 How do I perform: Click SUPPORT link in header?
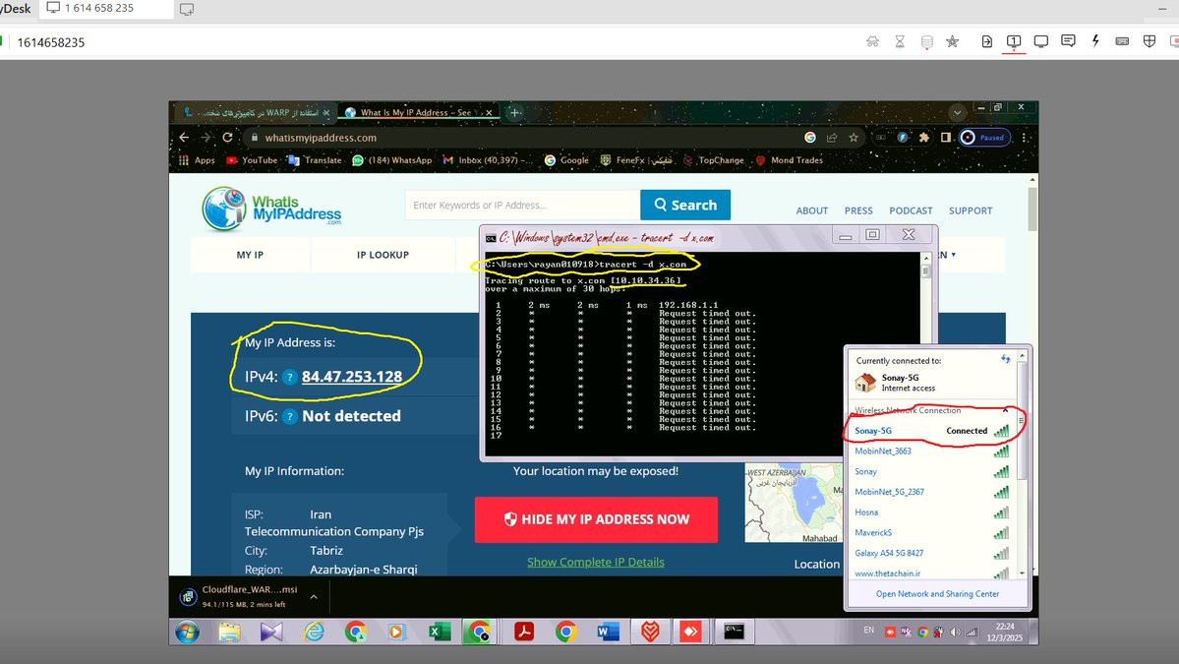[971, 211]
